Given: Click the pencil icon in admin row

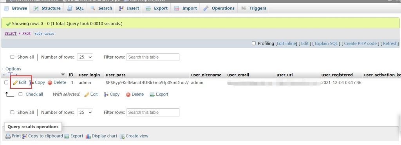Looking at the screenshot, I should coord(15,83).
